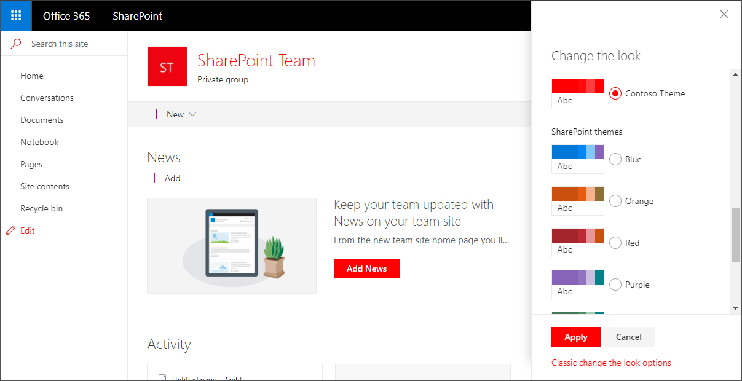
Task: Click the Keep your team updated headline
Action: [414, 213]
